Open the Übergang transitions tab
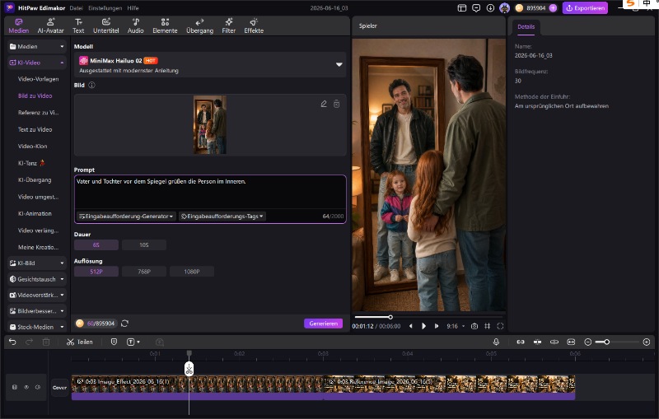This screenshot has height=419, width=659. [x=199, y=26]
